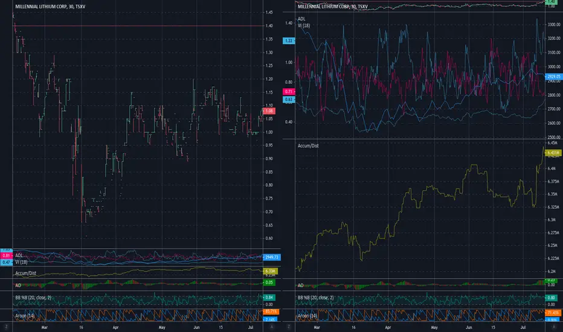Click Aroon (14) label in left chart
Screen dimensions: 563x332
pos(25,316)
